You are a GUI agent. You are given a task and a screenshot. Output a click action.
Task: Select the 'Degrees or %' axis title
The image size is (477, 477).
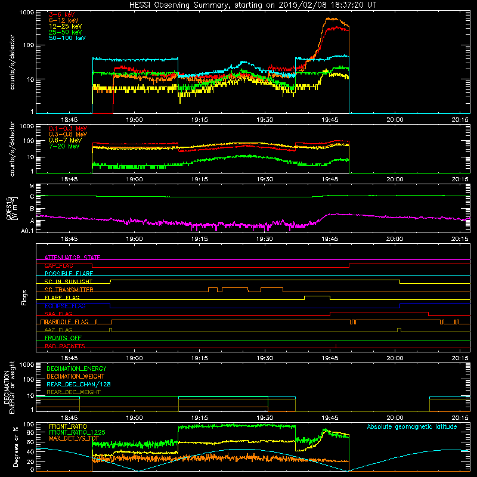[x=16, y=447]
